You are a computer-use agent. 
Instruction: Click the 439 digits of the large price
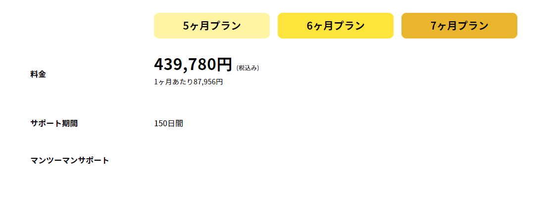(168, 64)
